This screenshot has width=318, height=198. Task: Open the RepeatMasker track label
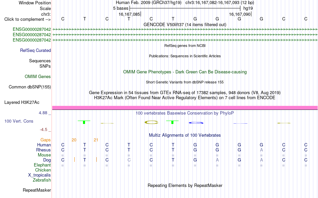pyautogui.click(x=37, y=190)
